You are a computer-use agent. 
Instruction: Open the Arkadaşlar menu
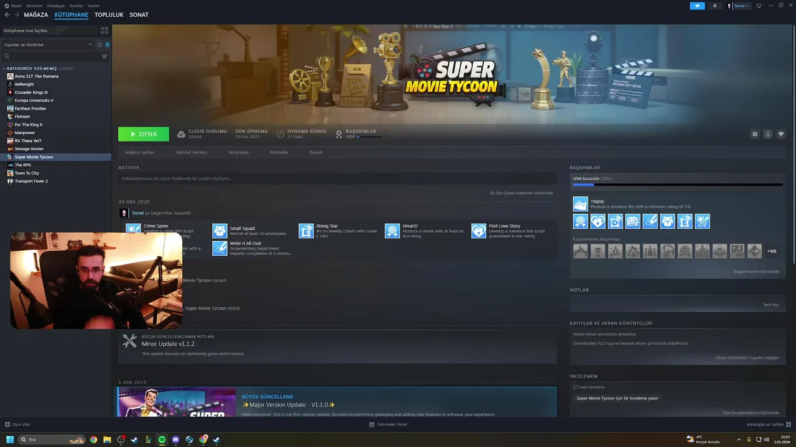[56, 6]
